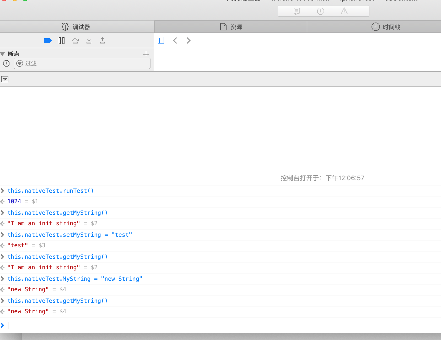Toggle the console drawer icon
441x340 pixels.
5,79
